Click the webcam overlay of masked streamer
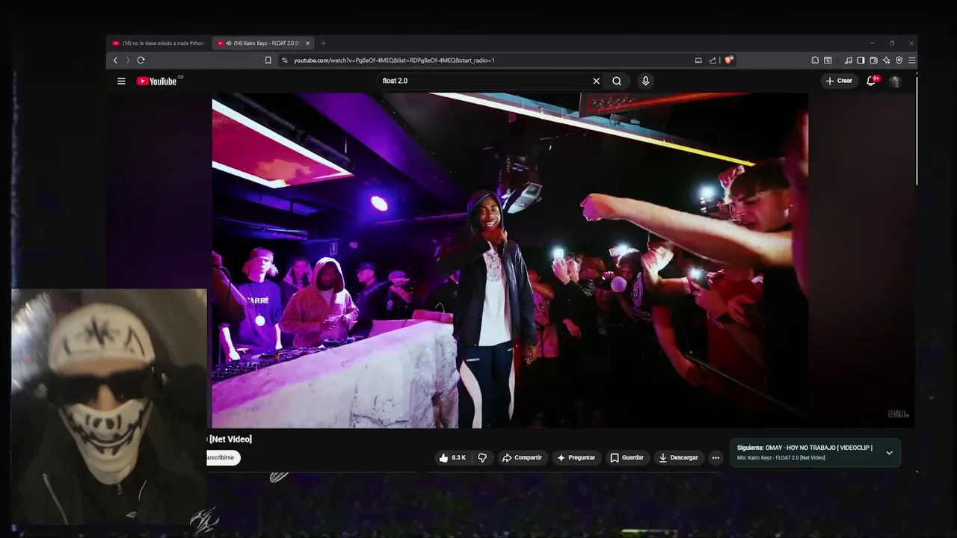Image resolution: width=957 pixels, height=538 pixels. click(109, 406)
